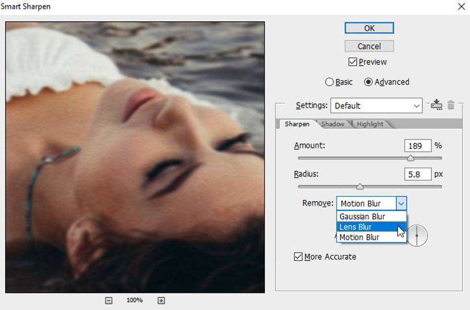Viewport: 470px width, 310px height.
Task: Toggle the More Accurate checkbox
Action: tap(298, 256)
